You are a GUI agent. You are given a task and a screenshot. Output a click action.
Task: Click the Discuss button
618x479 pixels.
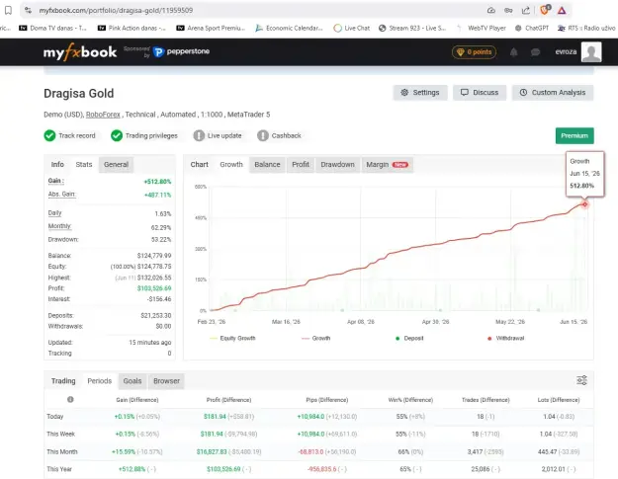pyautogui.click(x=480, y=93)
